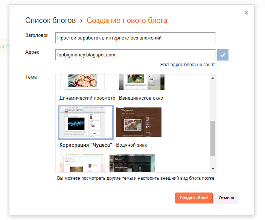
Task: Go back to Список блогов breadcrumb
Action: 50,20
